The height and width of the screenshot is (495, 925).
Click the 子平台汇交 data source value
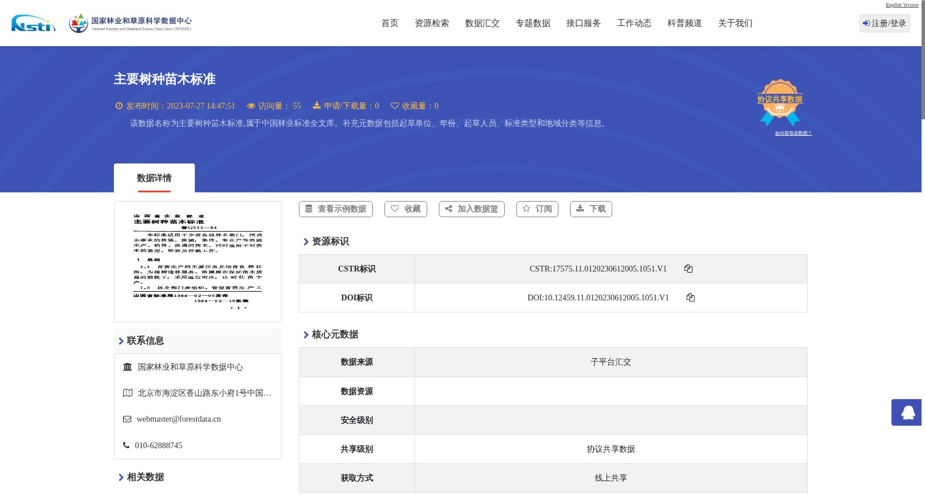tap(611, 362)
